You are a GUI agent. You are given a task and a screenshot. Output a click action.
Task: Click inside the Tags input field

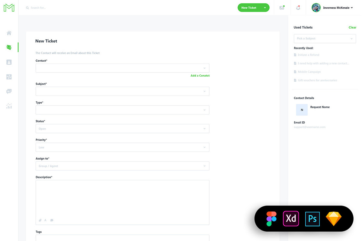pos(122,238)
